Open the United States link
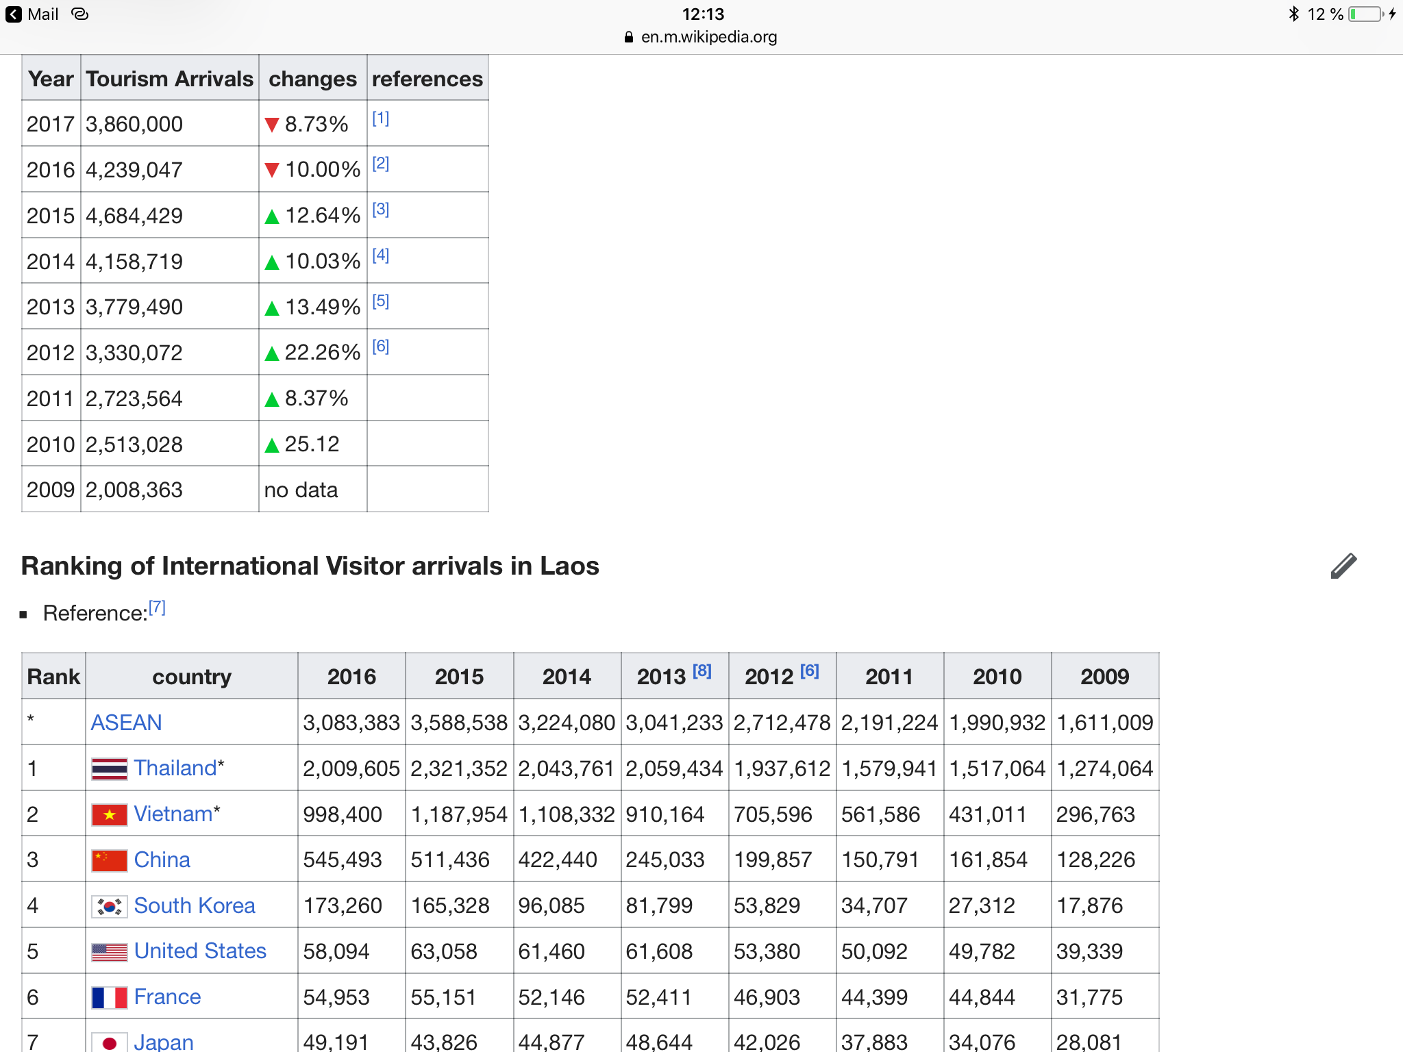The image size is (1403, 1052). pos(200,951)
